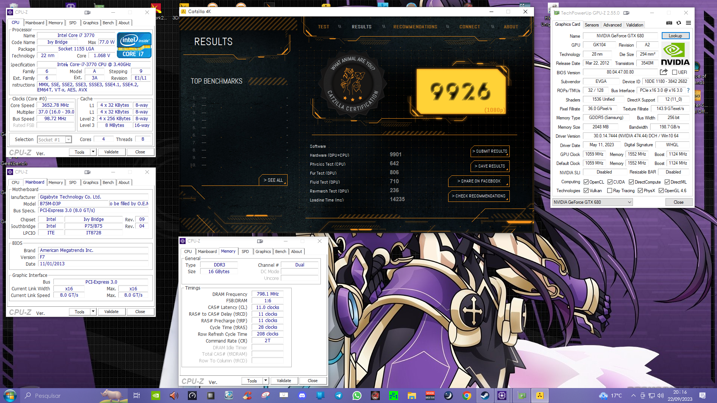
Task: Click the pin icon in GPU-Z title bar
Action: tap(626, 13)
